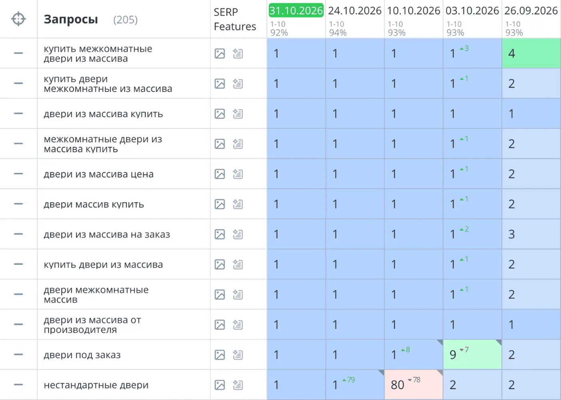This screenshot has height=400, width=561.
Task: Toggle minus marker for 'купить двери из массива'
Action: [18, 264]
